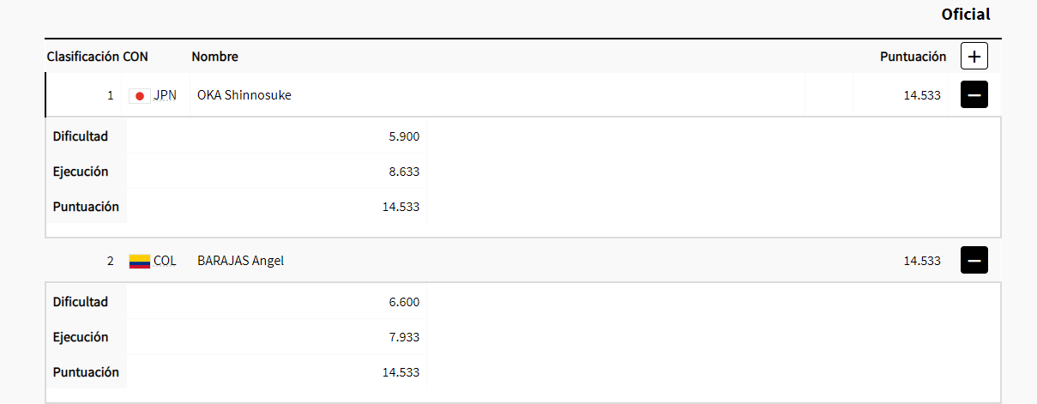Click BARAJAS's Dificultad value 6.600
Screen dimensions: 1037x404
pos(404,302)
